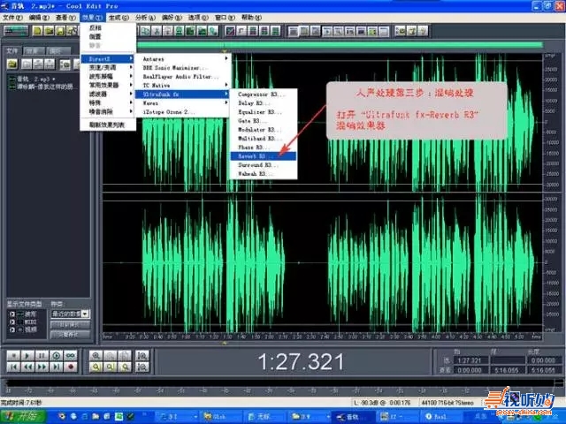Open Surround R3 in Ultrafunk submenu
The height and width of the screenshot is (424, 566).
[x=264, y=165]
